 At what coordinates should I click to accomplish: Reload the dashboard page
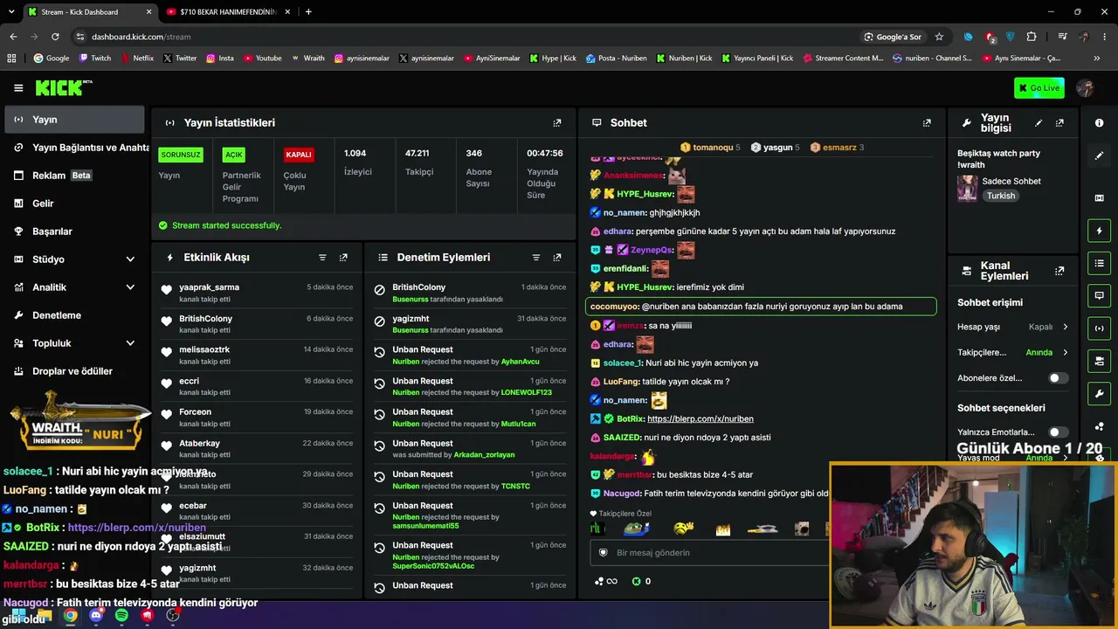pos(55,37)
